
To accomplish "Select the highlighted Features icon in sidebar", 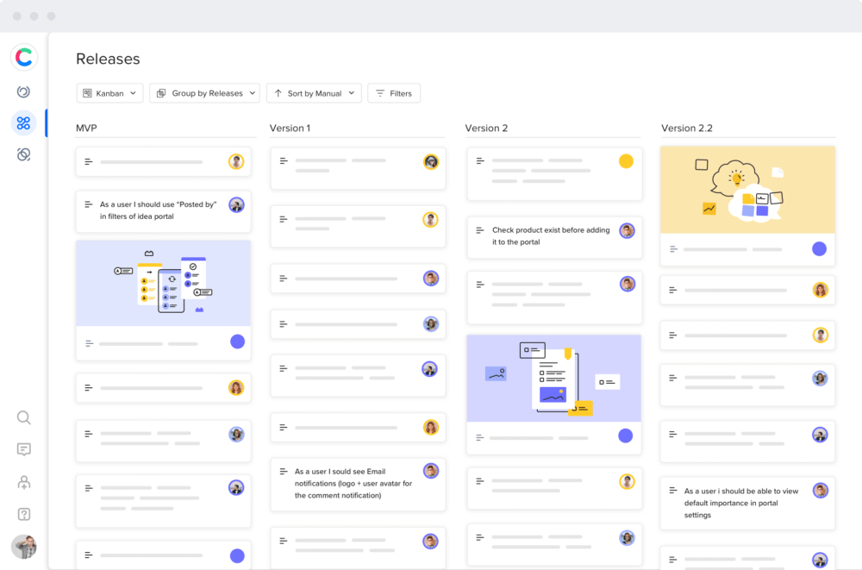I will pos(23,122).
